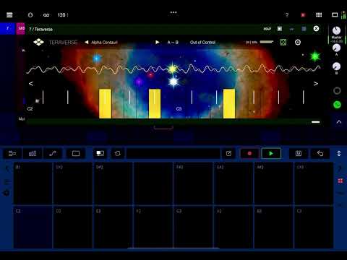
Task: Click the red grid icon on right sidebar
Action: pos(340,181)
